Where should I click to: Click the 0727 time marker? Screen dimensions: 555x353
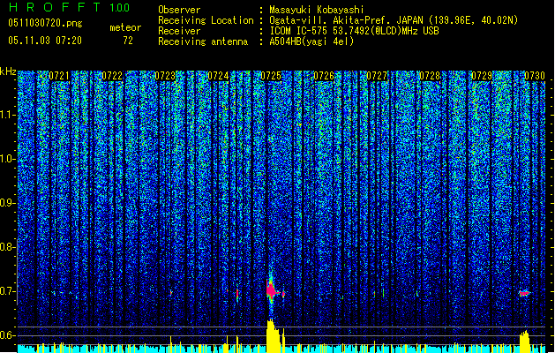coord(377,76)
